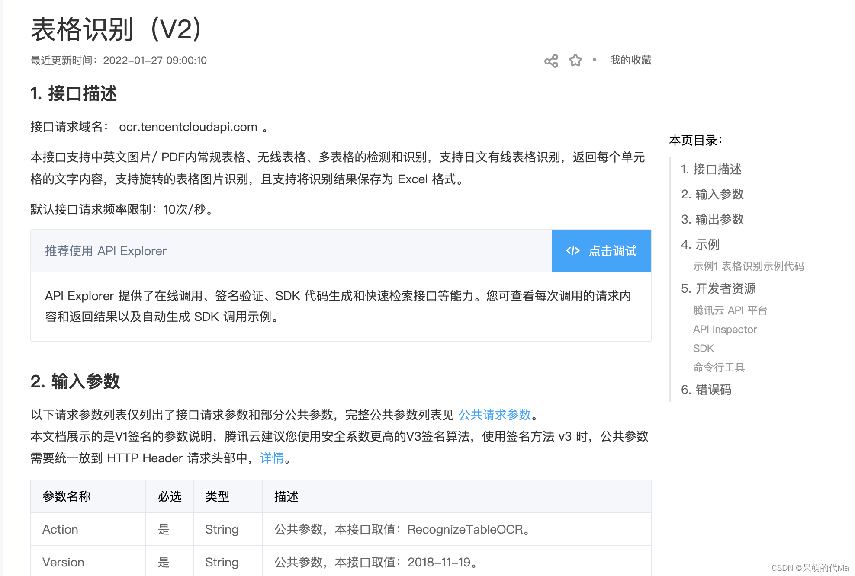Image resolution: width=855 pixels, height=576 pixels.
Task: Open 示例1 表格识别示例代码 sub-item
Action: [748, 266]
